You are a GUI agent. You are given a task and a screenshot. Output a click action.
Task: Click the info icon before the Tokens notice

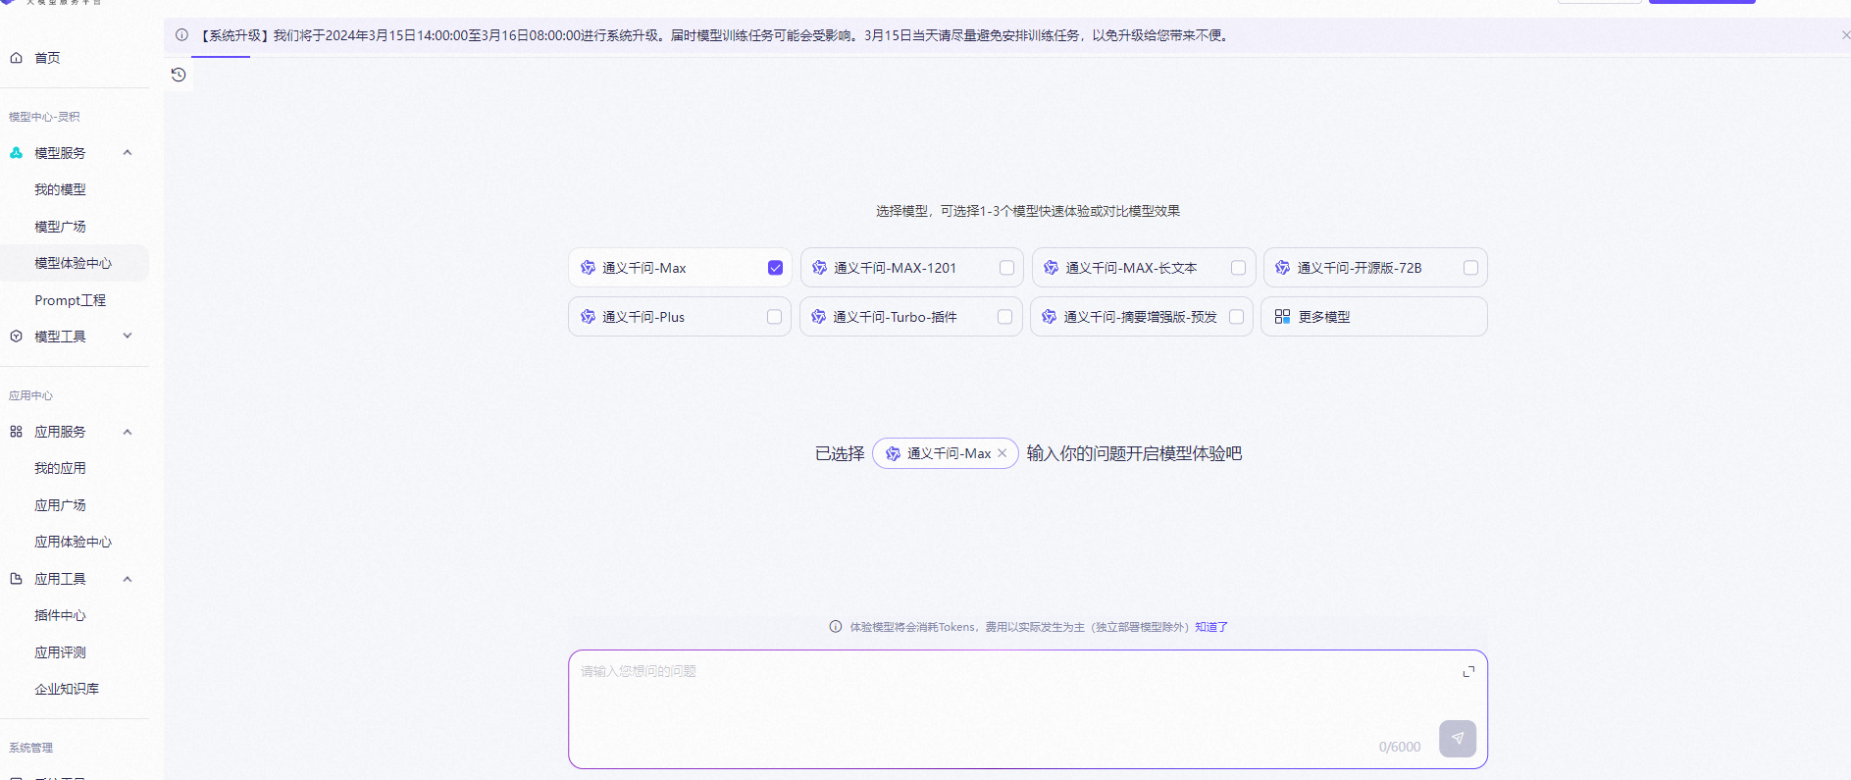(x=836, y=627)
